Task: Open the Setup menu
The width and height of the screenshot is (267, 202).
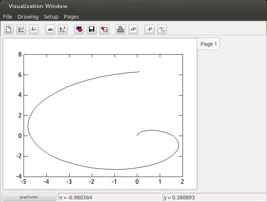Action: point(51,17)
